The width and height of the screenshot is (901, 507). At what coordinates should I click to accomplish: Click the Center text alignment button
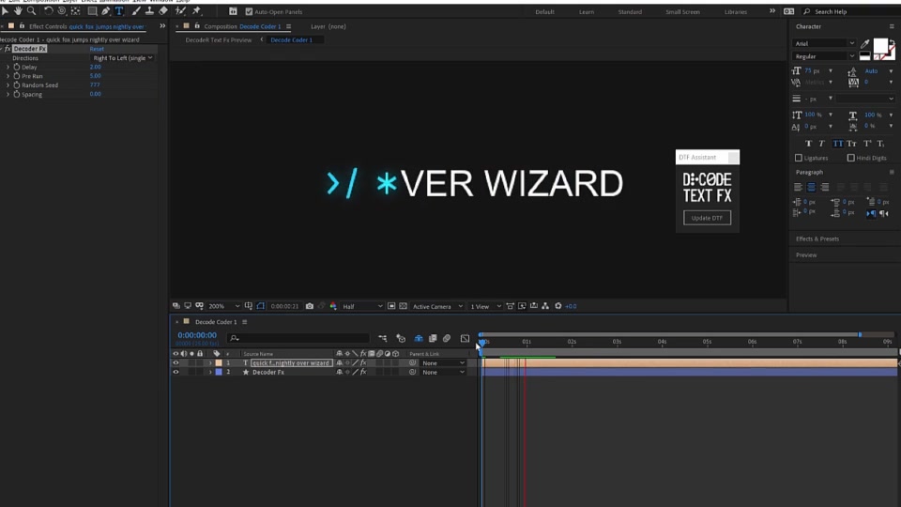coord(811,187)
